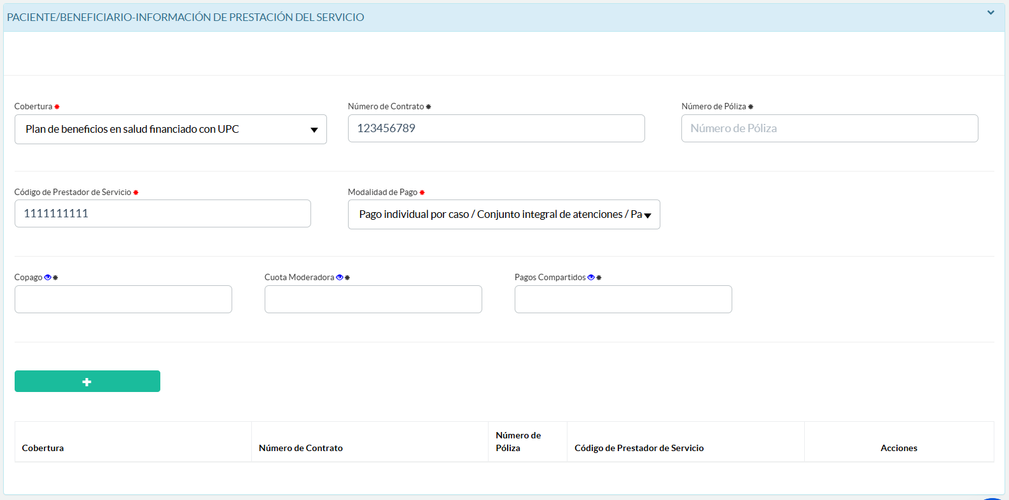Click the Cobertura column header
This screenshot has width=1009, height=500.
[43, 448]
